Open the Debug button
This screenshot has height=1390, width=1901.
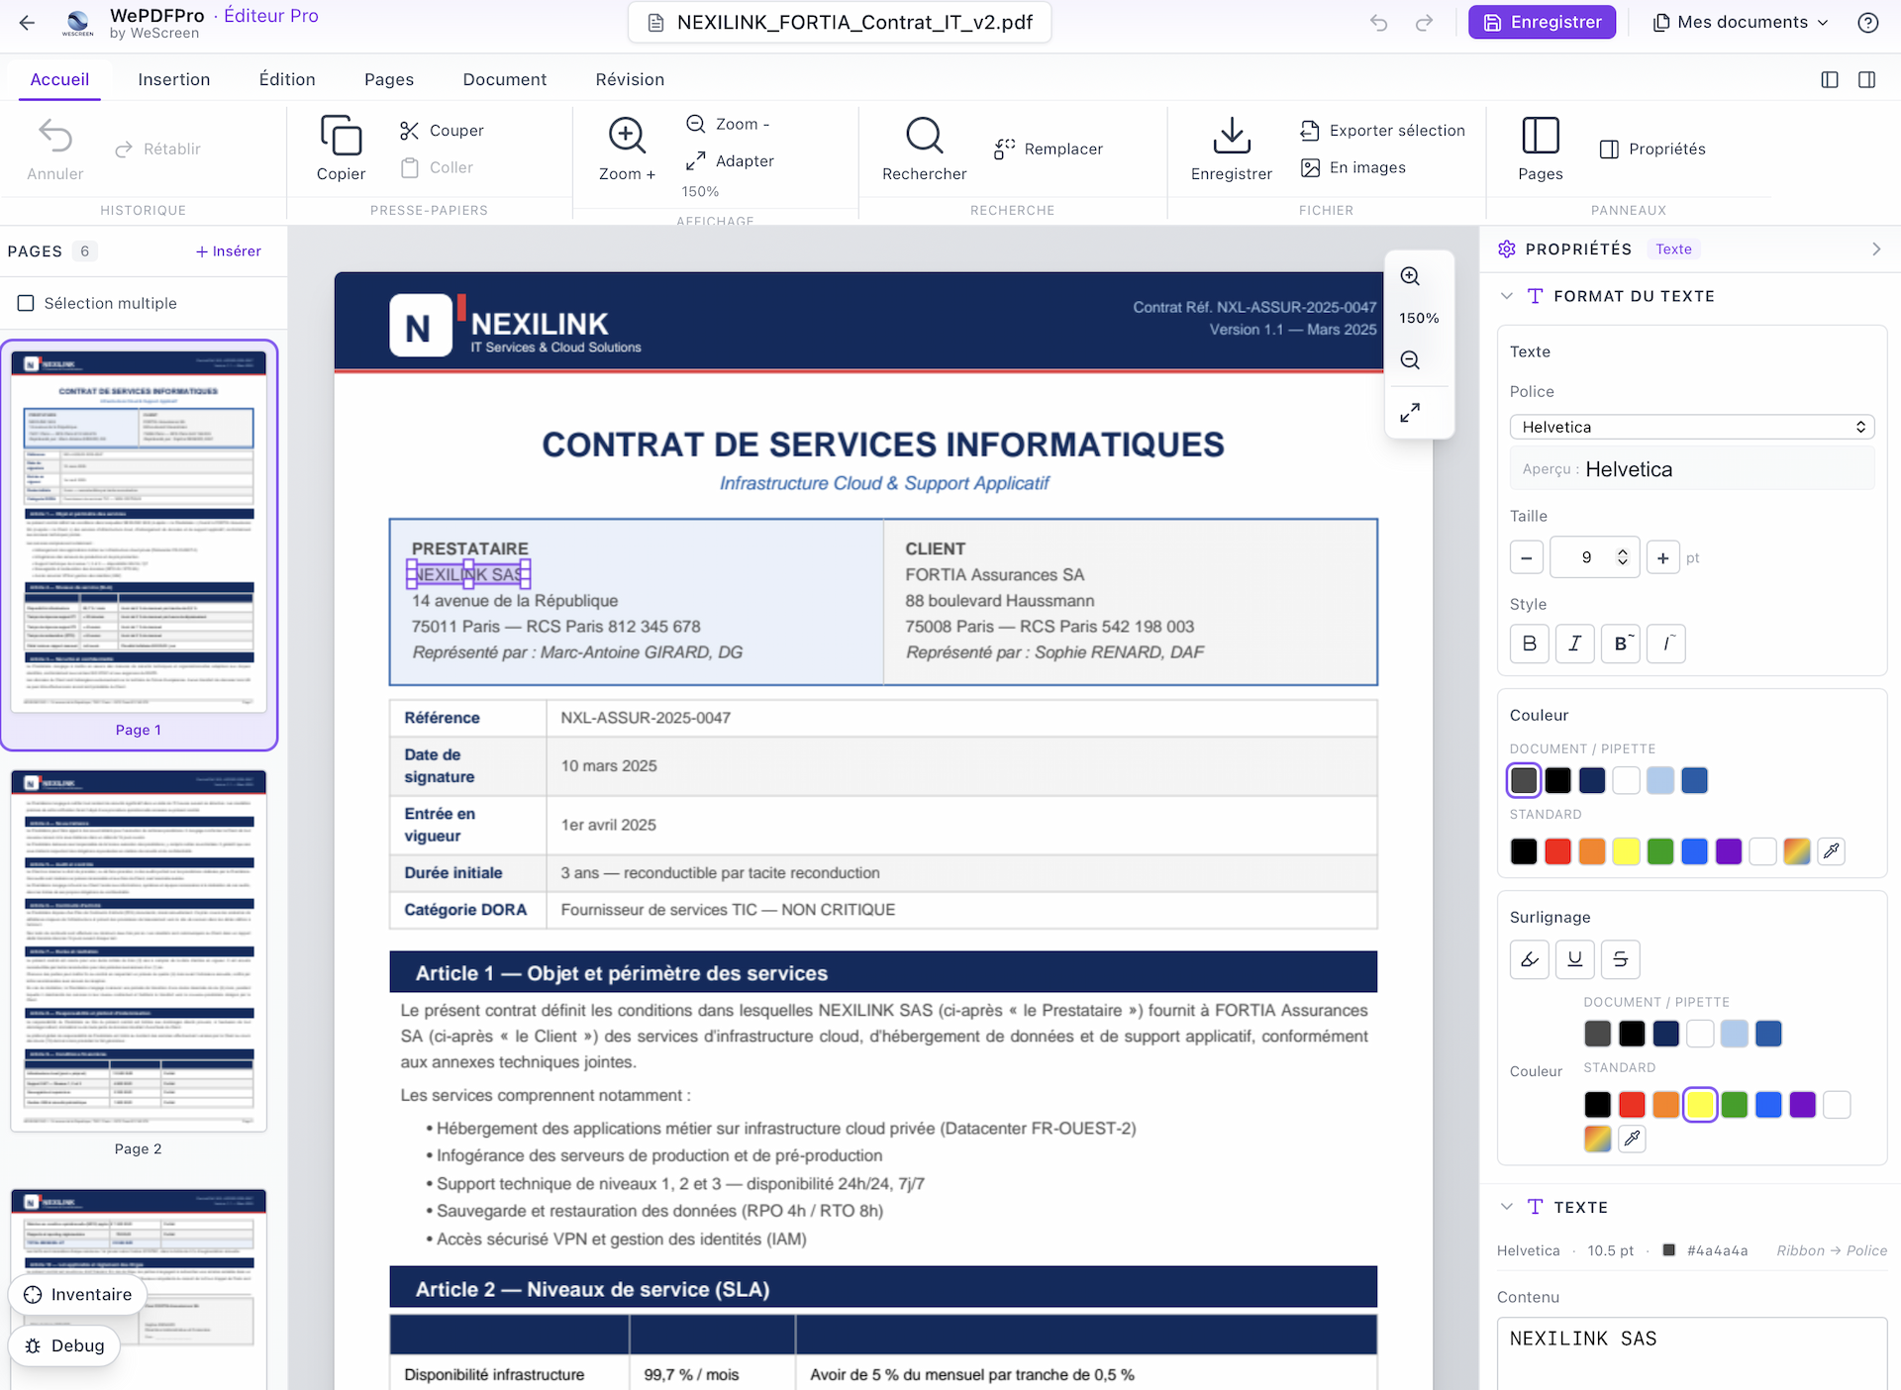pyautogui.click(x=64, y=1346)
